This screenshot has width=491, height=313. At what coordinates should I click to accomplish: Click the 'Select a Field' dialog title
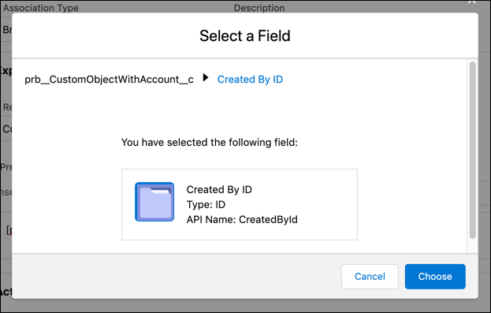[x=245, y=35]
